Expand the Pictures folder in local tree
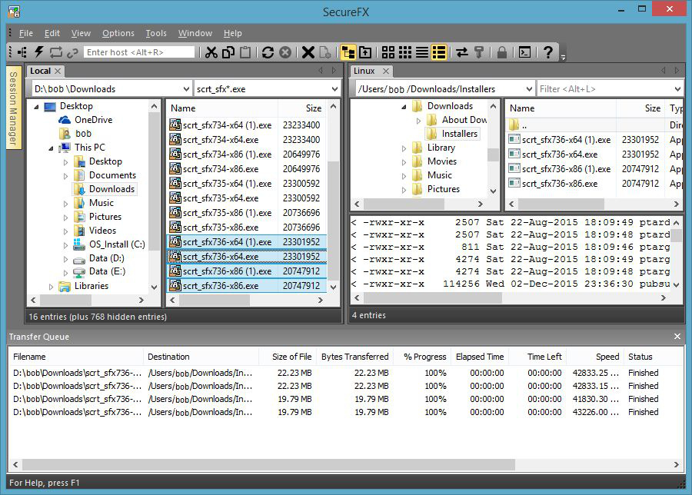Image resolution: width=692 pixels, height=495 pixels. 66,218
